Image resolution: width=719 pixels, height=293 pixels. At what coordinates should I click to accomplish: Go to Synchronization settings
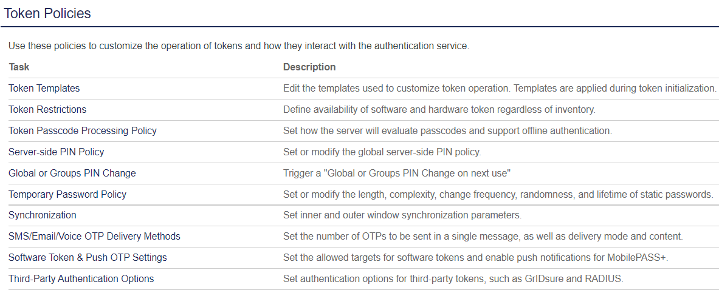click(x=43, y=215)
